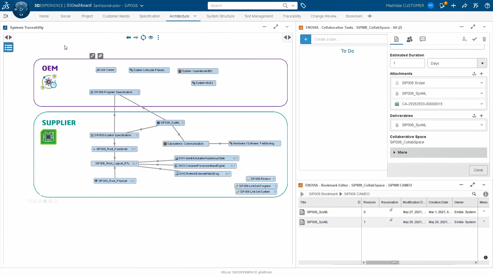Click the pencil edit icon above OEM box
The image size is (493, 277).
(93, 56)
